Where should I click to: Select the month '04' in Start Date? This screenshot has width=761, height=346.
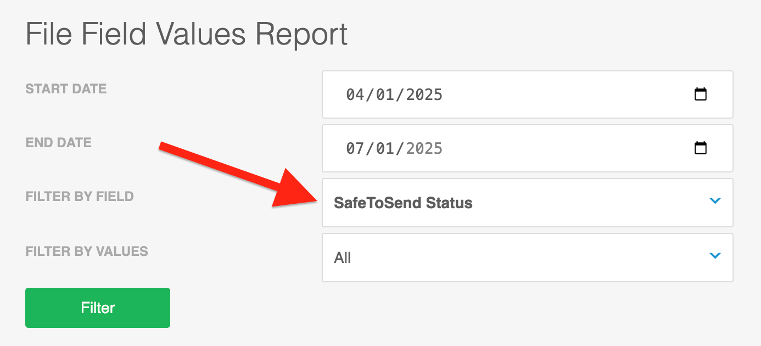(355, 94)
